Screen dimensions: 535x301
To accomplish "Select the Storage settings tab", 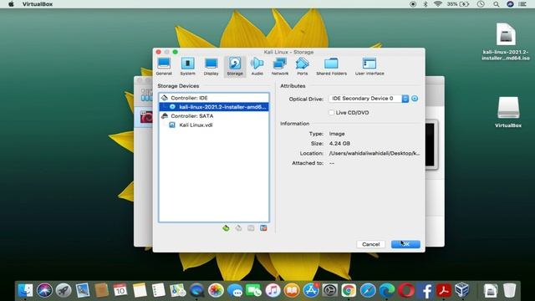I will tap(235, 67).
